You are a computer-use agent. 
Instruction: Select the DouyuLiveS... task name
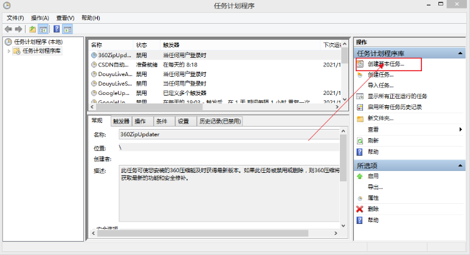pyautogui.click(x=115, y=84)
